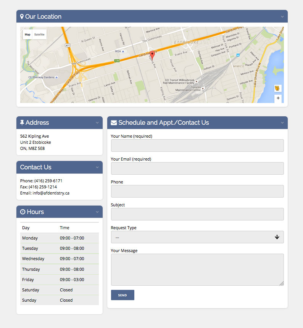
Task: Click the Sunday row in Hours table
Action: coord(60,300)
